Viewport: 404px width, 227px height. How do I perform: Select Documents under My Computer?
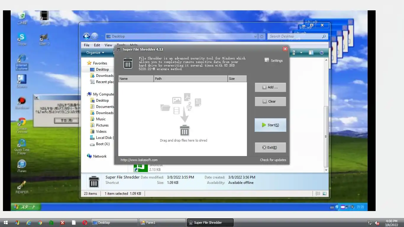coord(102,107)
